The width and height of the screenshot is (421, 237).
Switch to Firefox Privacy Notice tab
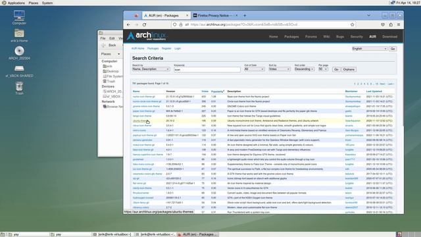click(x=214, y=15)
